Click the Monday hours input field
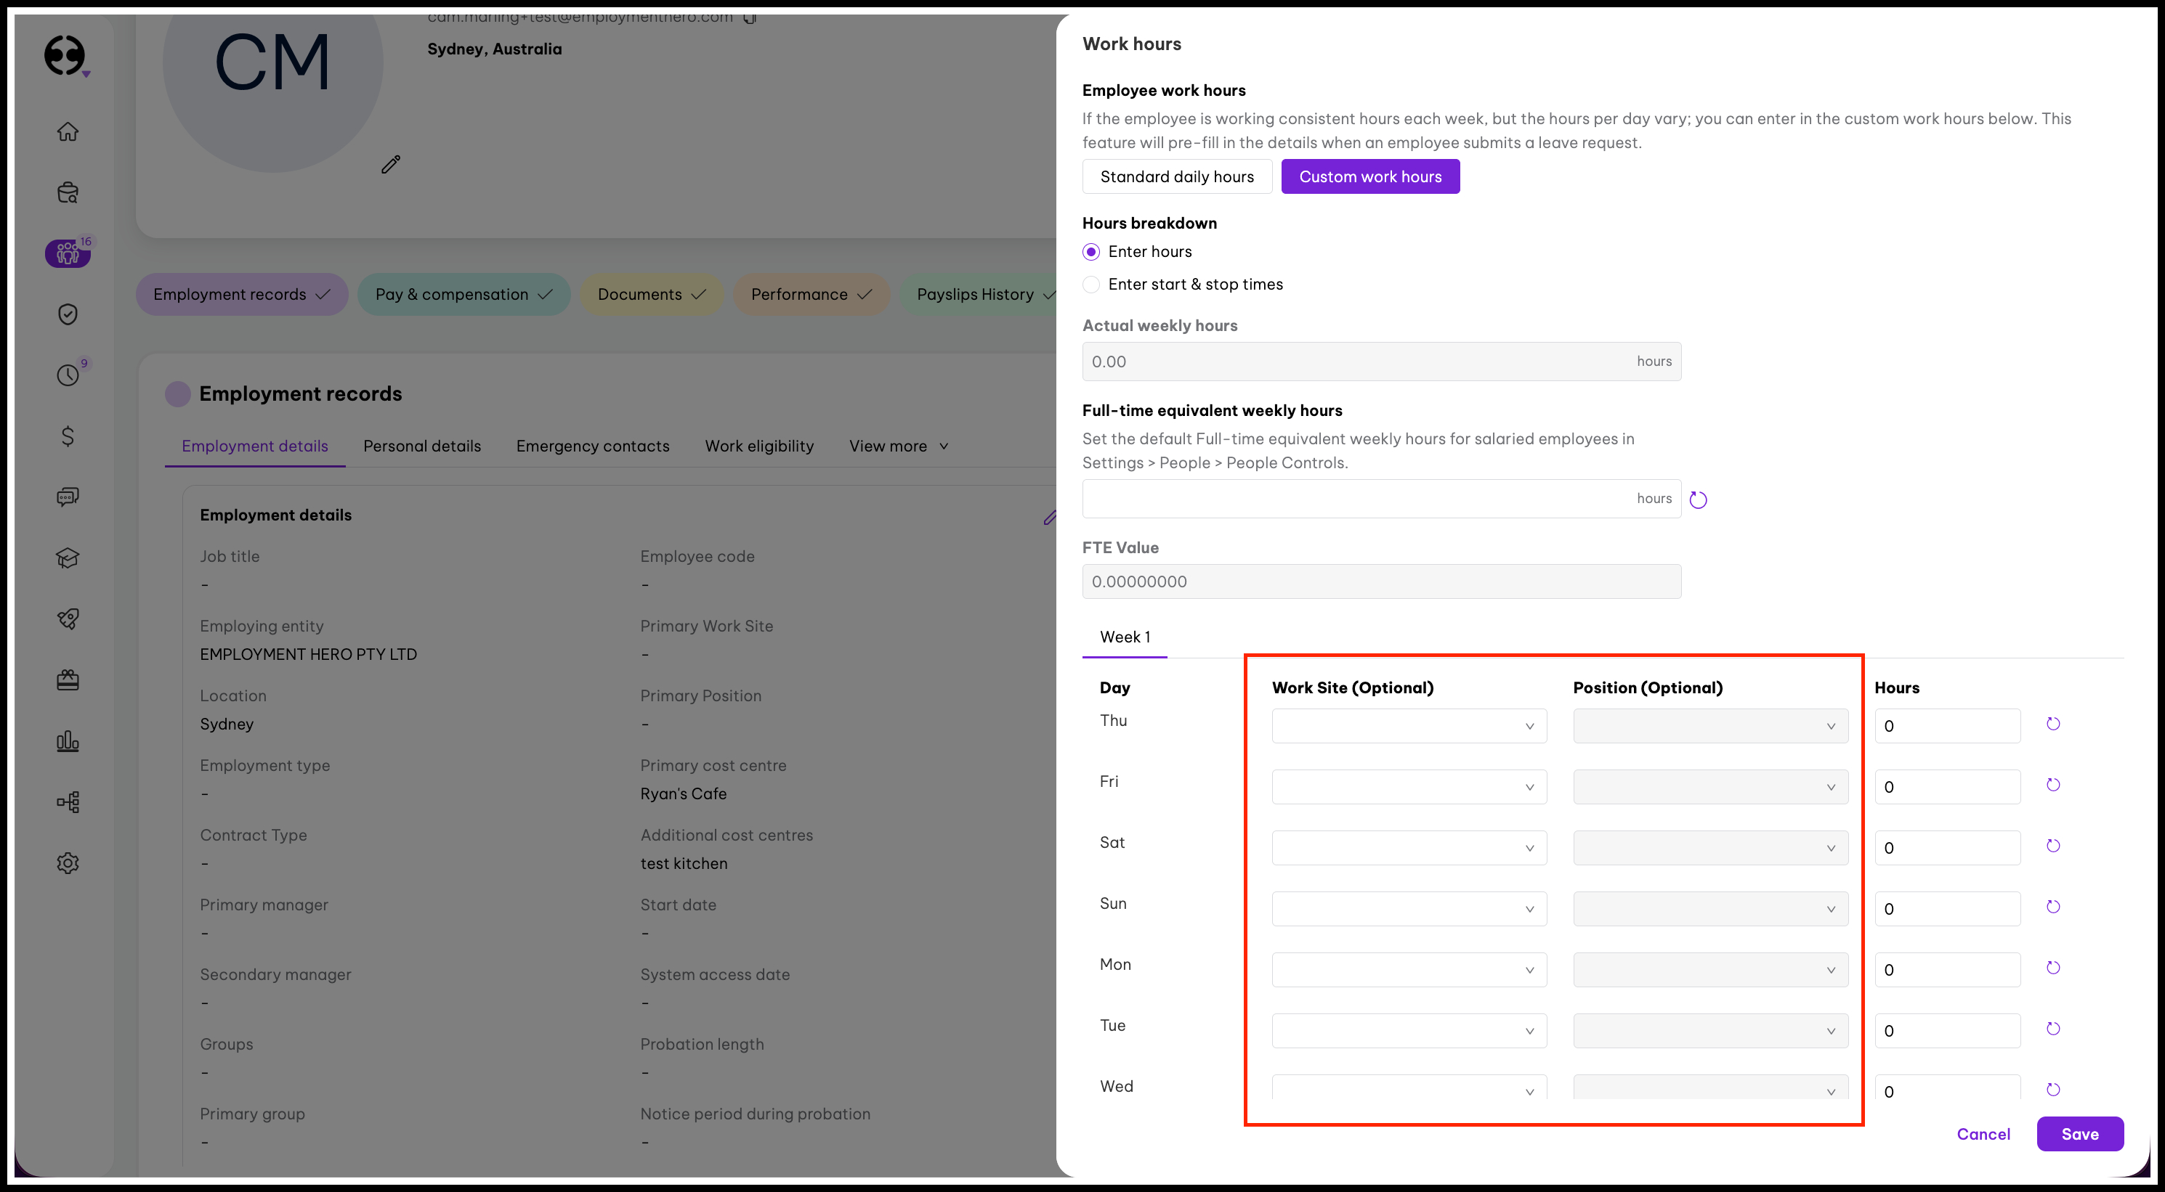 pyautogui.click(x=1946, y=971)
